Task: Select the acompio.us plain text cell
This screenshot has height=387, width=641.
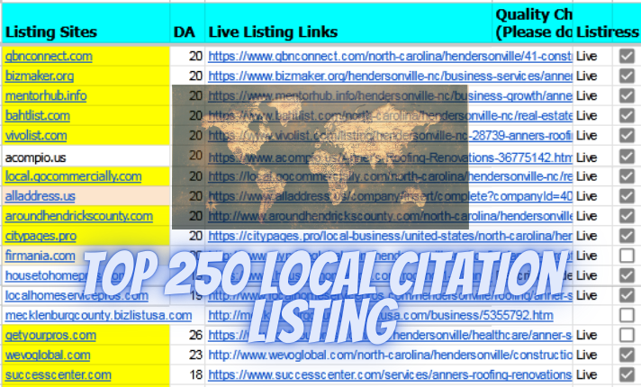Action: pos(86,157)
